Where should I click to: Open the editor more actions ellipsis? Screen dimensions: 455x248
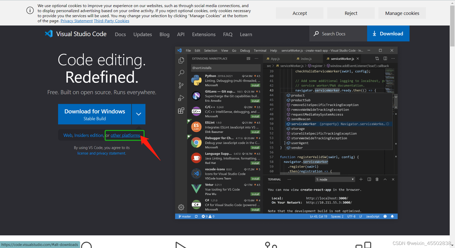pos(393,58)
